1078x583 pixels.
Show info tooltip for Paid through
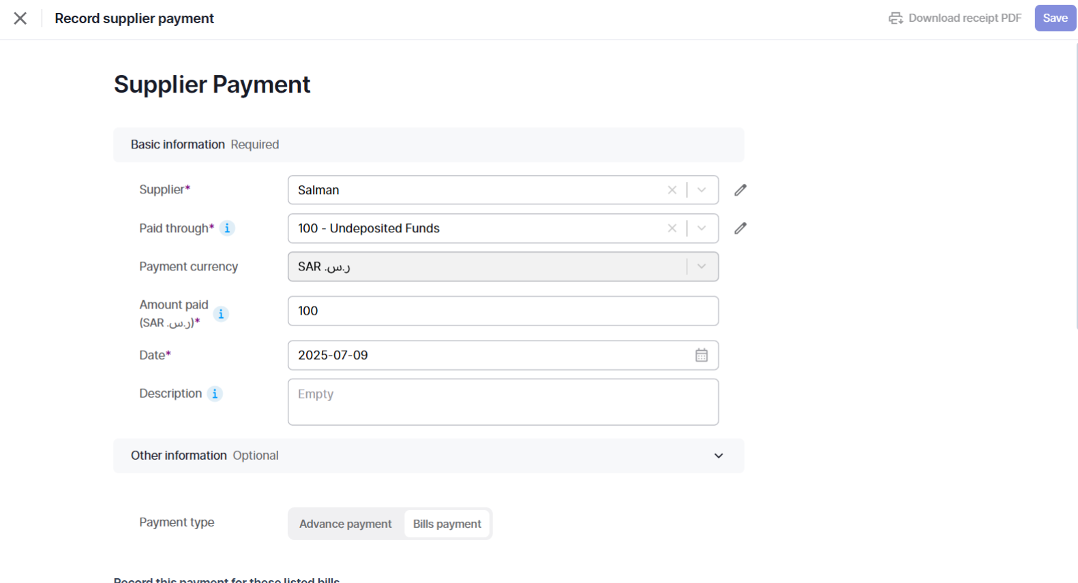(227, 228)
